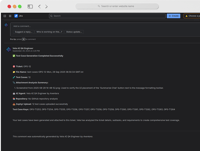Click the test-cases-OPS-12 file name text

click(55, 72)
